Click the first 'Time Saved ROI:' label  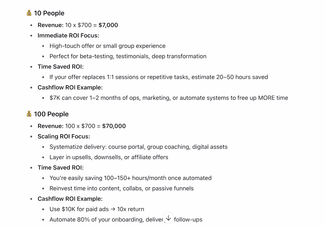(61, 67)
